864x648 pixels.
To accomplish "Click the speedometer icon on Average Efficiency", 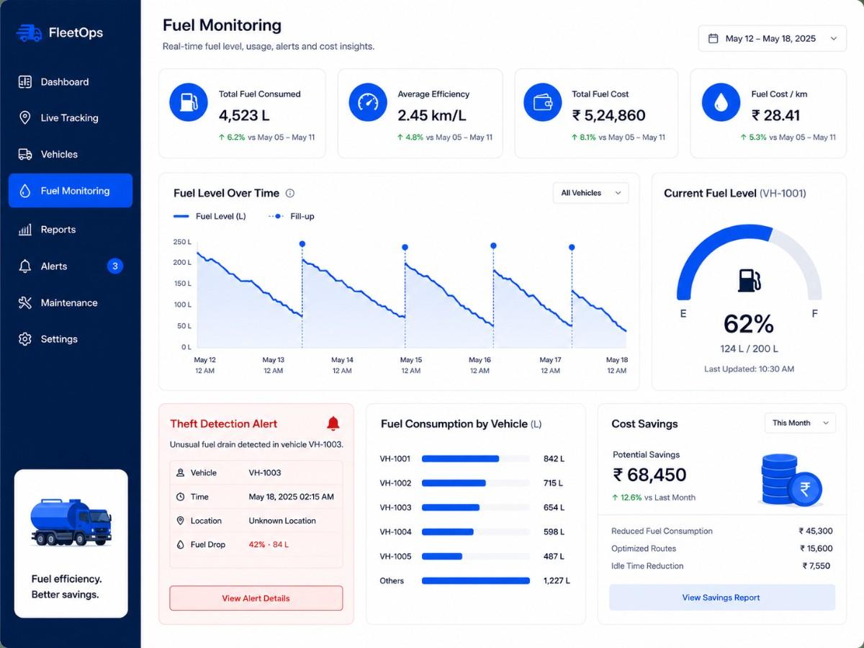I will [x=367, y=102].
